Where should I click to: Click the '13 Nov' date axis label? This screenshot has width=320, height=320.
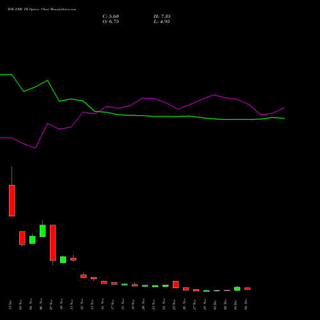point(92,305)
